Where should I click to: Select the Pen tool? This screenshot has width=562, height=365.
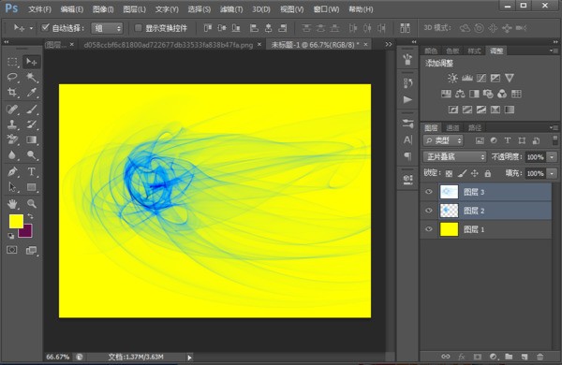[12, 171]
